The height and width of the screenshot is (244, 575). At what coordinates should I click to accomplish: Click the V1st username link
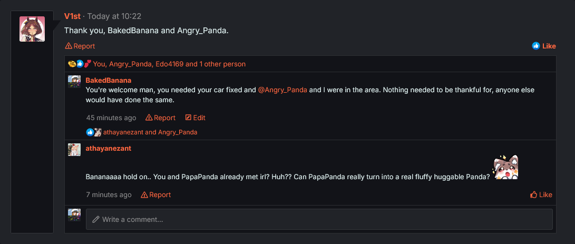click(72, 16)
